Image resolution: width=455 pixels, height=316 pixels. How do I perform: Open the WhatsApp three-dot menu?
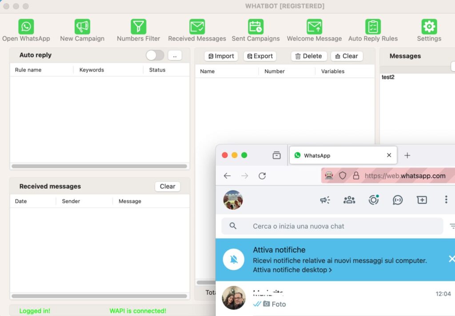point(446,200)
